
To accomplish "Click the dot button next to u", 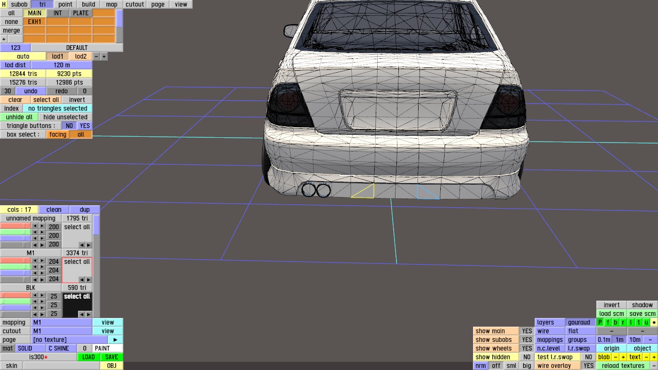I will click(654, 322).
